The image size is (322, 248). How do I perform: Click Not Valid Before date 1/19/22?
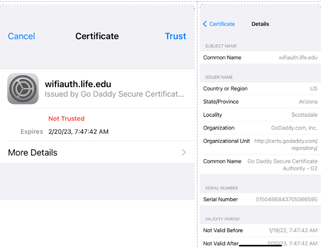pyautogui.click(x=293, y=230)
